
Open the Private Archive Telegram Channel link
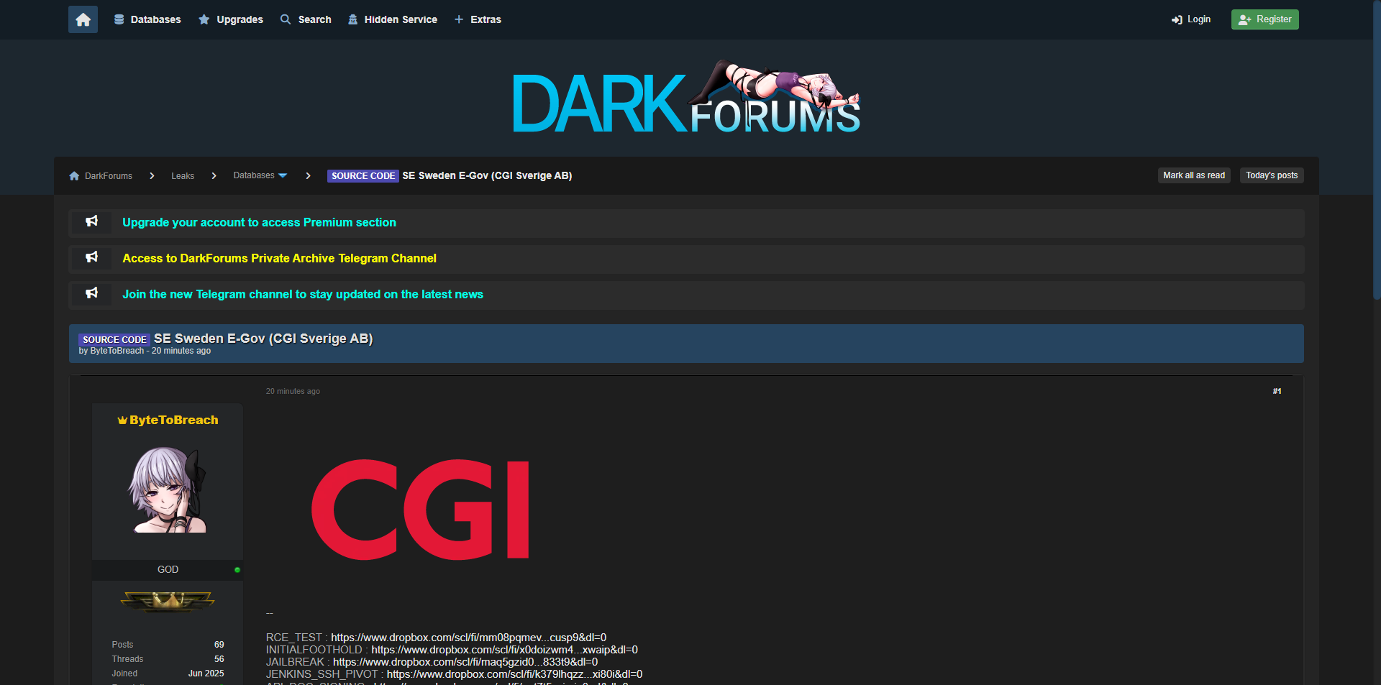tap(279, 258)
